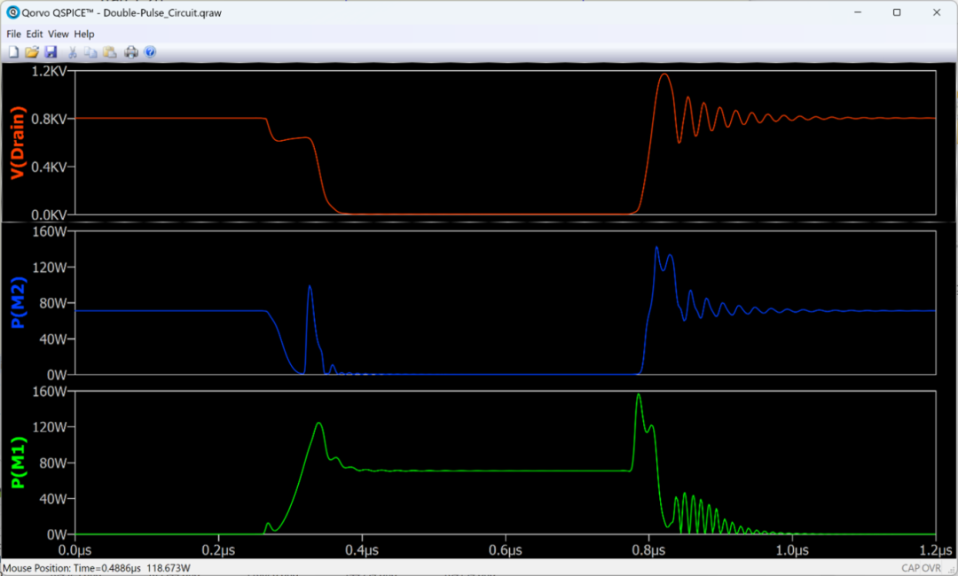
Task: Click the 0.4KV axis label
Action: pos(49,167)
